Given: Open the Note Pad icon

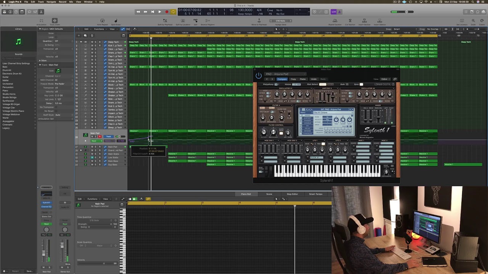Looking at the screenshot, I should pyautogui.click(x=472, y=12).
